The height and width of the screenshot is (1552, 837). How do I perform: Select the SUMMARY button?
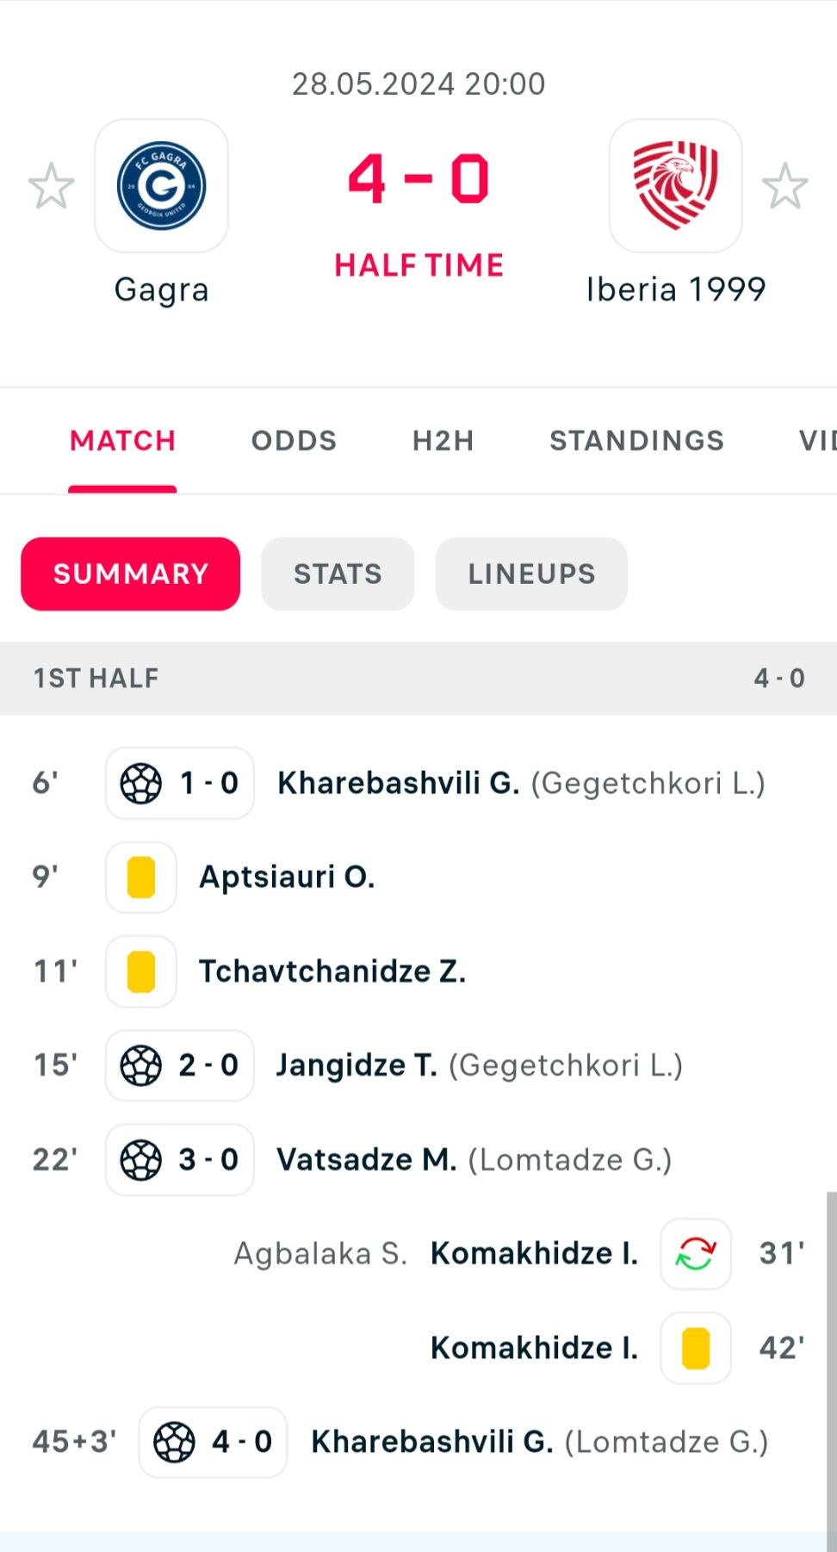[131, 574]
